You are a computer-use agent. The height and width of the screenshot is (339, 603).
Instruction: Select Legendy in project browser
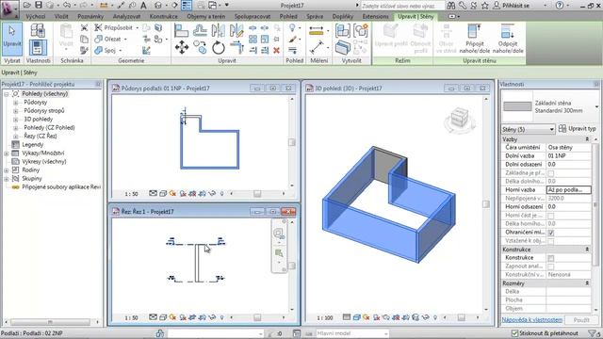coord(33,144)
